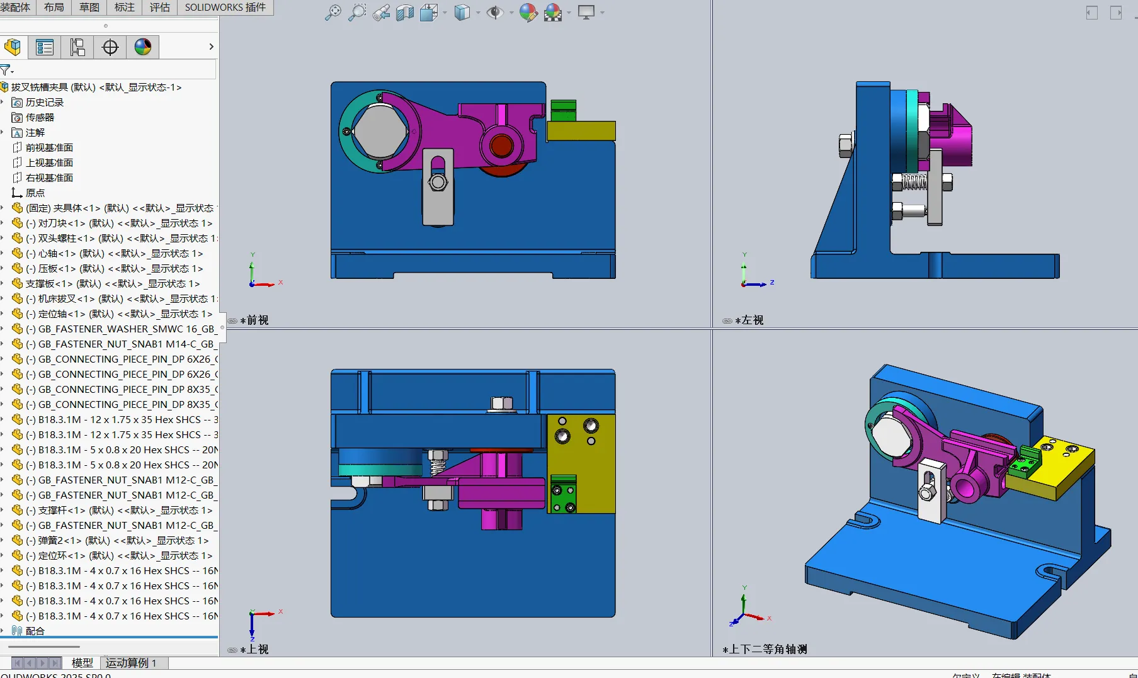Open the FeatureManager design tree tab
This screenshot has width=1138, height=678.
click(x=13, y=47)
